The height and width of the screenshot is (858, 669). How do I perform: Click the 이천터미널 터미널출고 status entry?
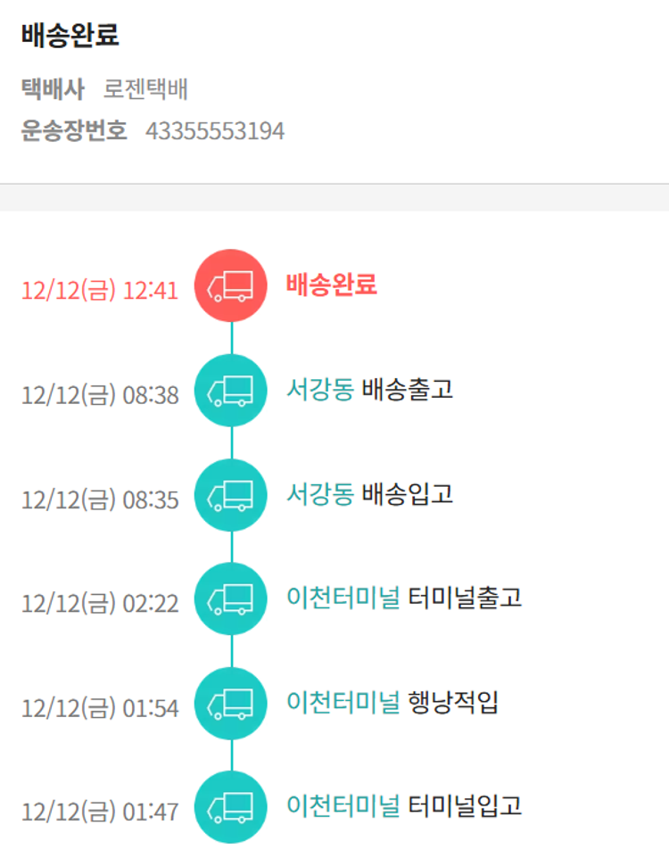tap(404, 598)
